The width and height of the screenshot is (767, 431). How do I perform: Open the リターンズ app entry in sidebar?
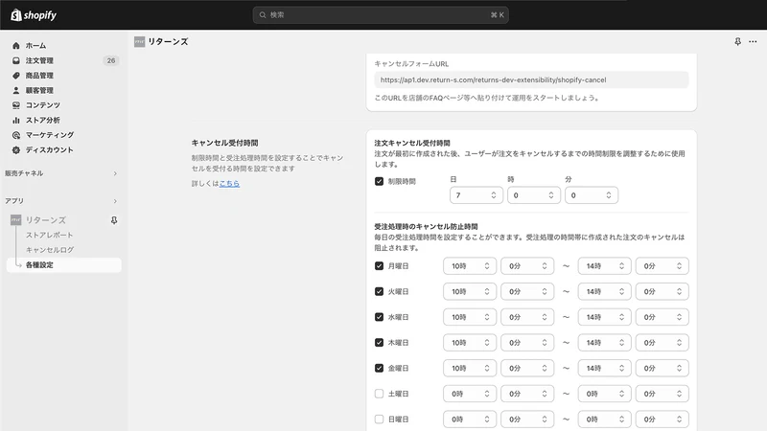(45, 220)
